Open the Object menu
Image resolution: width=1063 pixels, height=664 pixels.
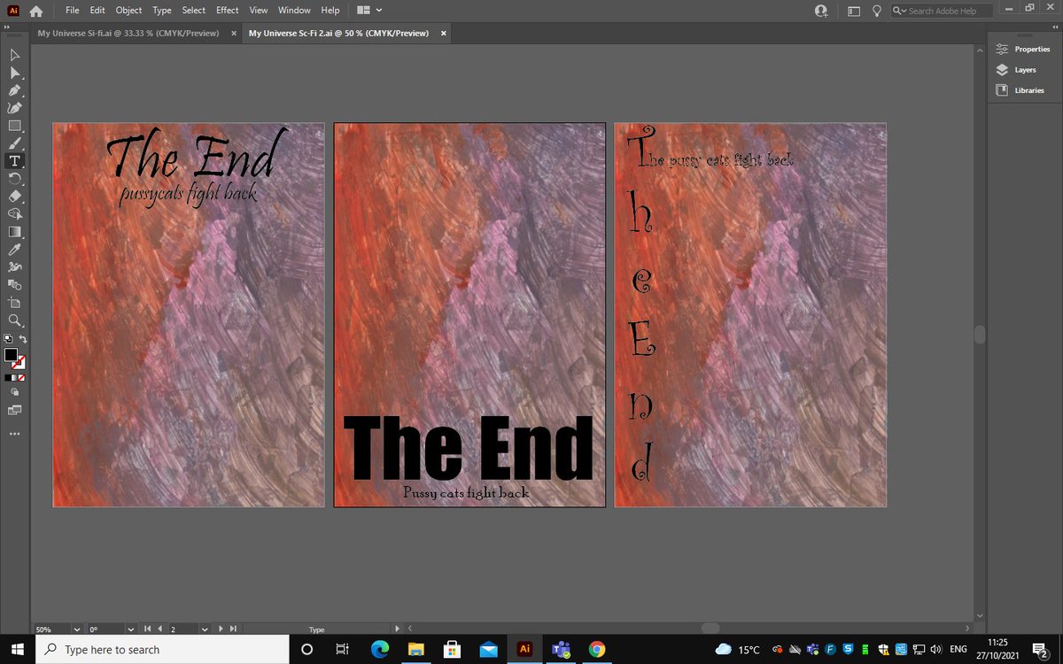[128, 11]
